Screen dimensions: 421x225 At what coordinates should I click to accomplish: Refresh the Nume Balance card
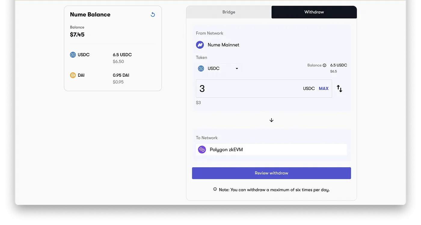[x=153, y=14]
